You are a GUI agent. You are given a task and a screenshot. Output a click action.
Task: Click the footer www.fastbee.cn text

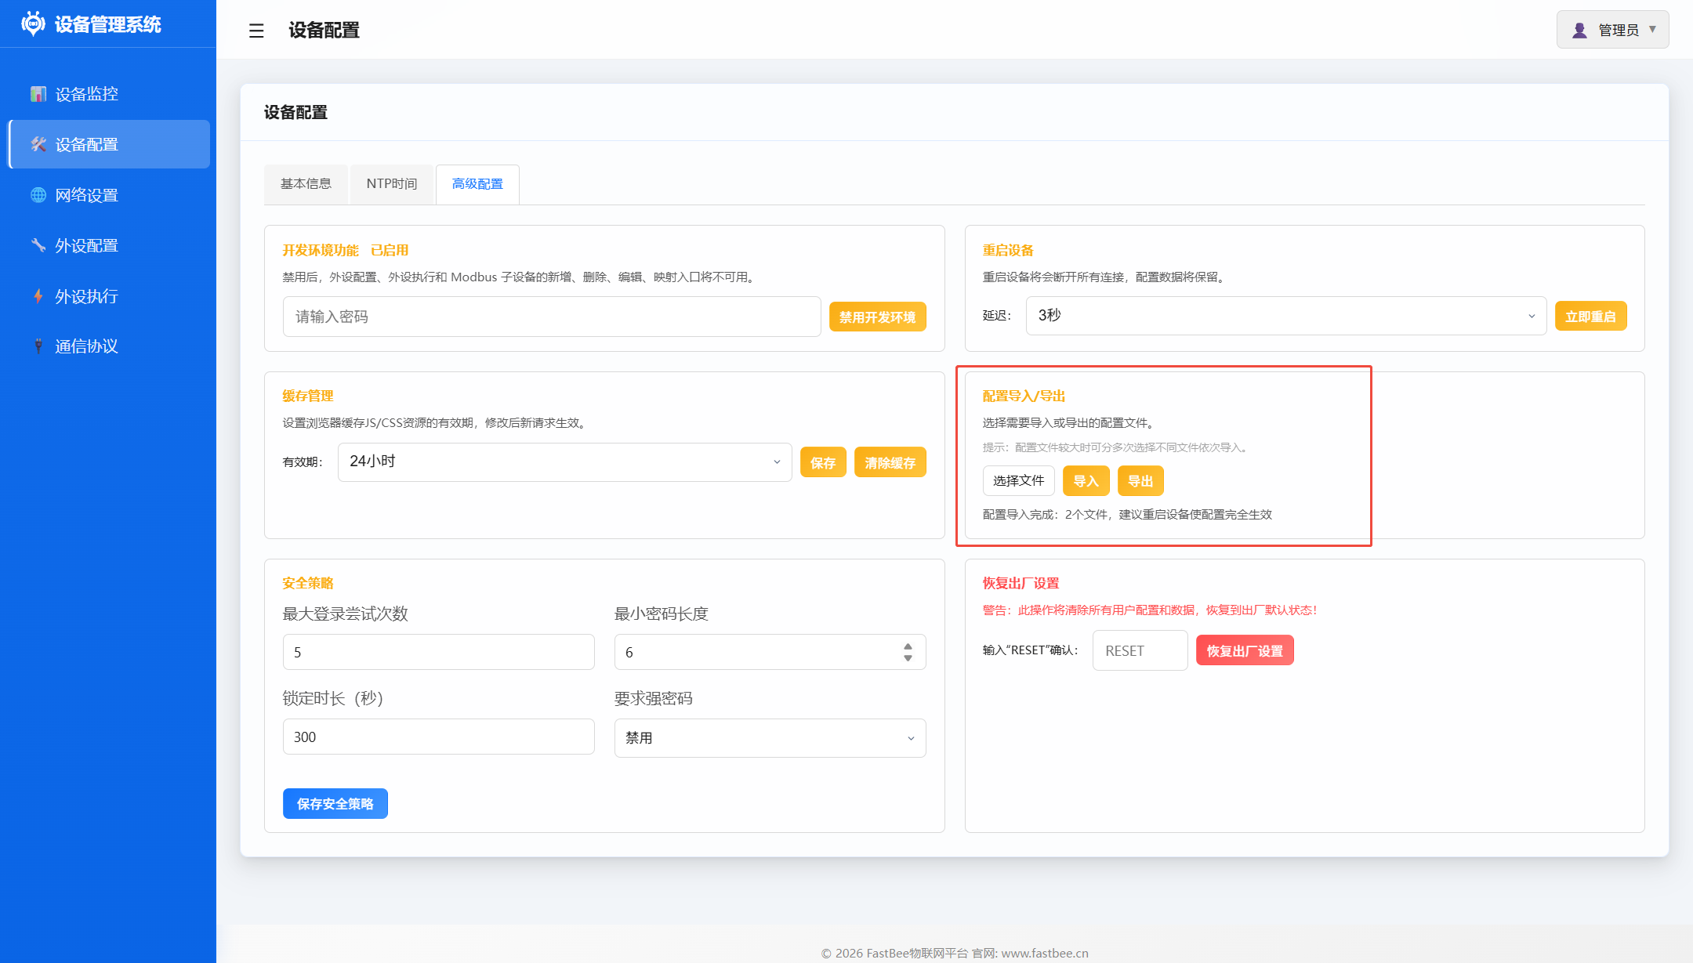pyautogui.click(x=1045, y=954)
